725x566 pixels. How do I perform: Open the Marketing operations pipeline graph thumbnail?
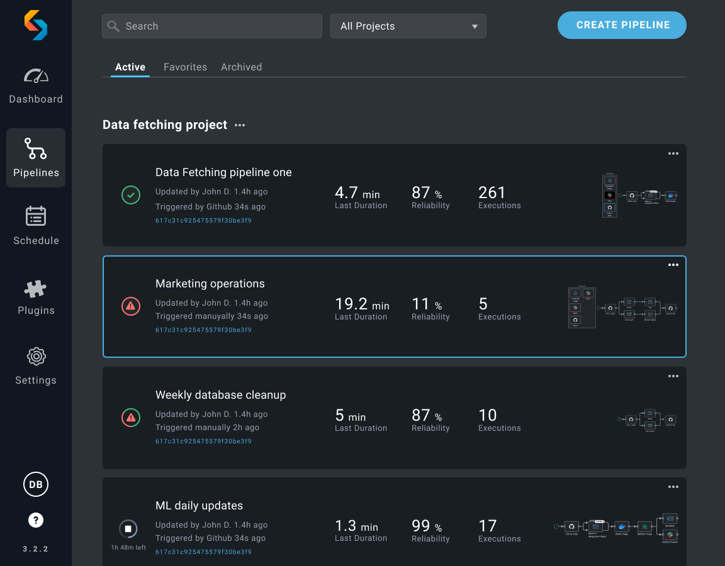[622, 308]
